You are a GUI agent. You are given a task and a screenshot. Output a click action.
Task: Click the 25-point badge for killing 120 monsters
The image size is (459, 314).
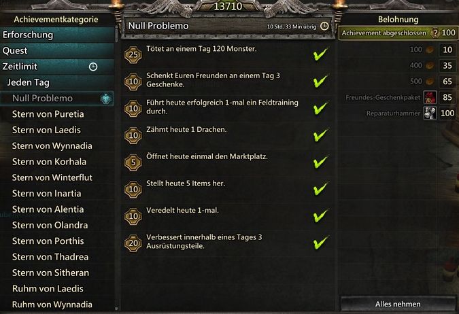tap(133, 54)
